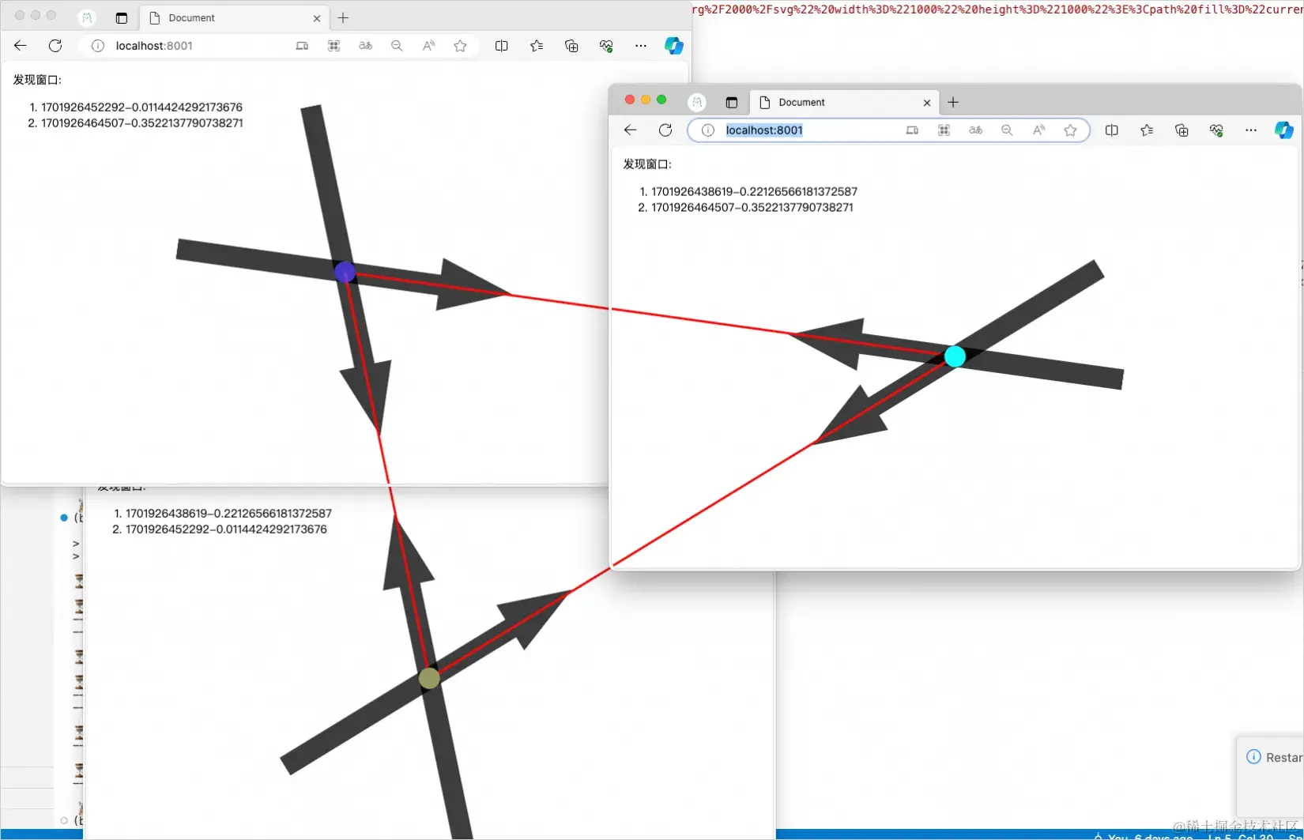1304x840 pixels.
Task: Favorite this page in front right window
Action: (x=1070, y=130)
